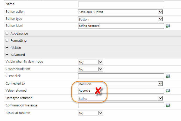Open reference picker for Value returned
This screenshot has width=181, height=121.
pos(168,91)
